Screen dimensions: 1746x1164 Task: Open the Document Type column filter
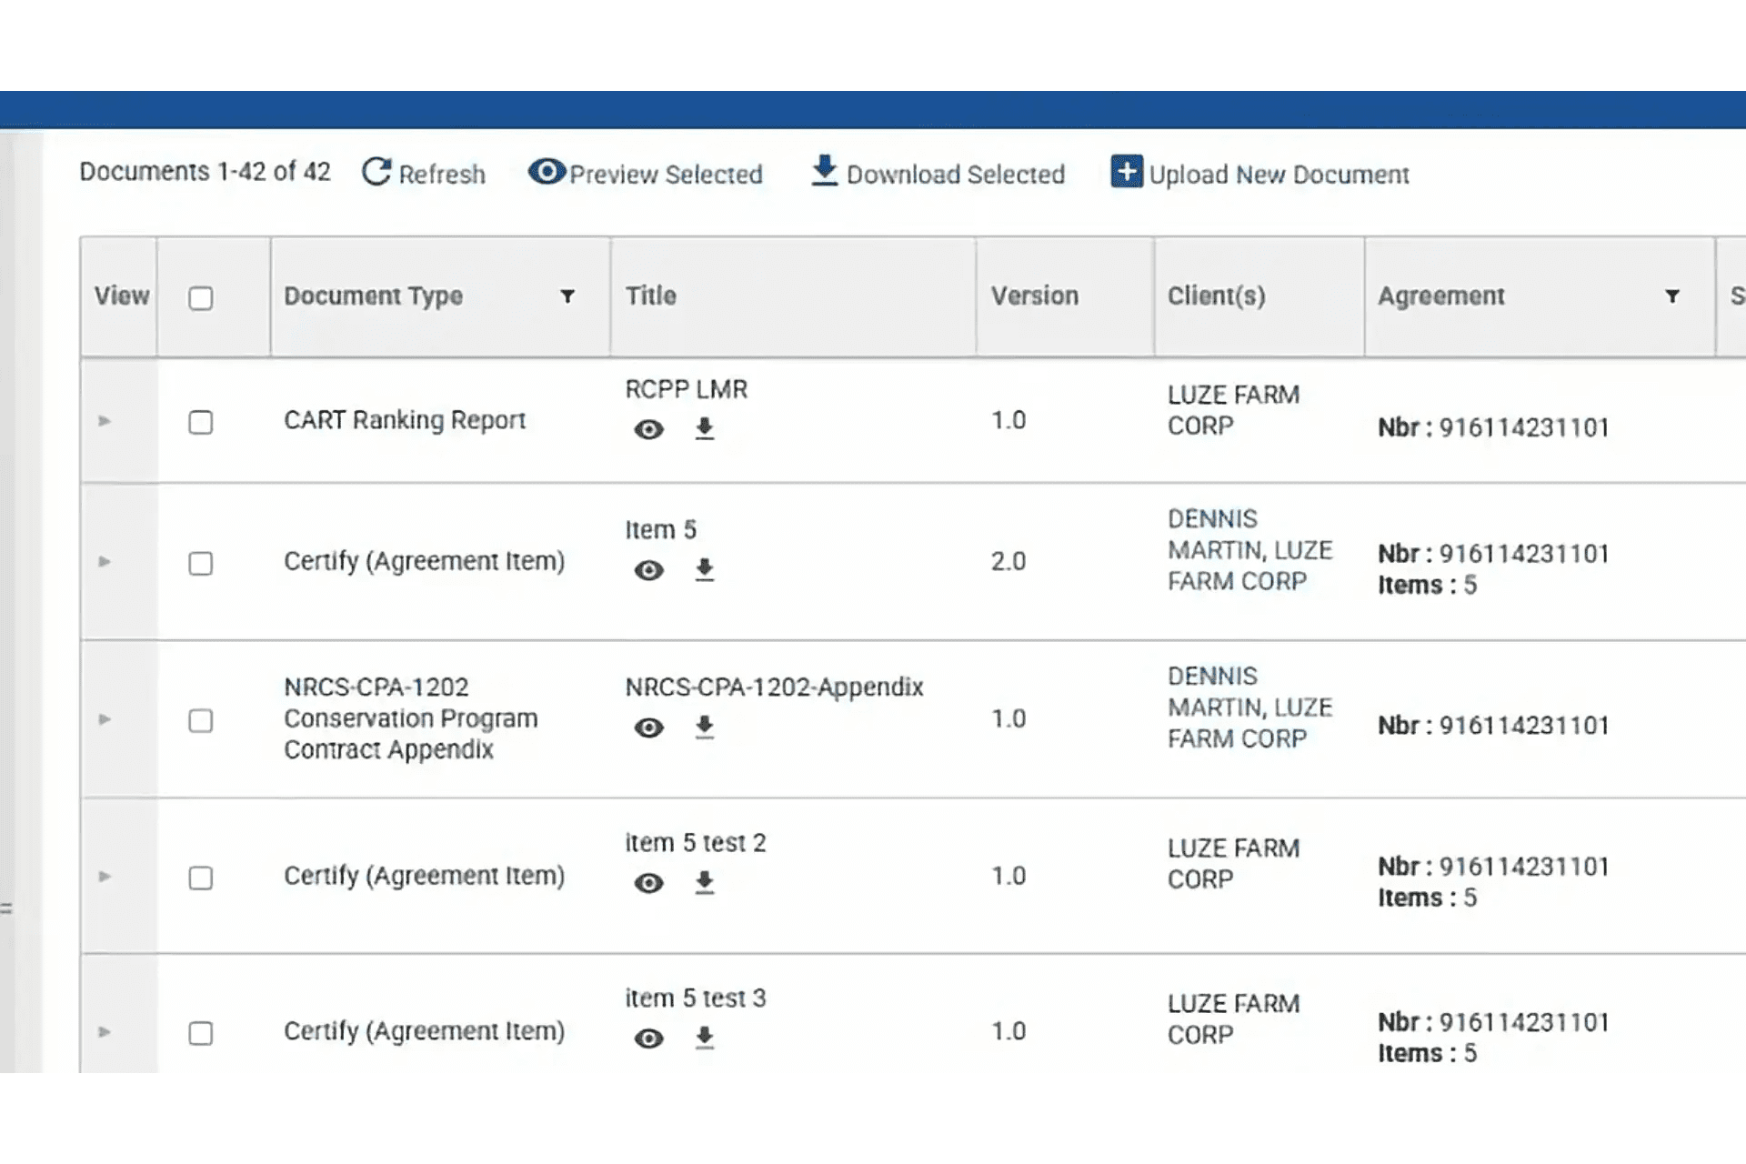click(x=567, y=296)
